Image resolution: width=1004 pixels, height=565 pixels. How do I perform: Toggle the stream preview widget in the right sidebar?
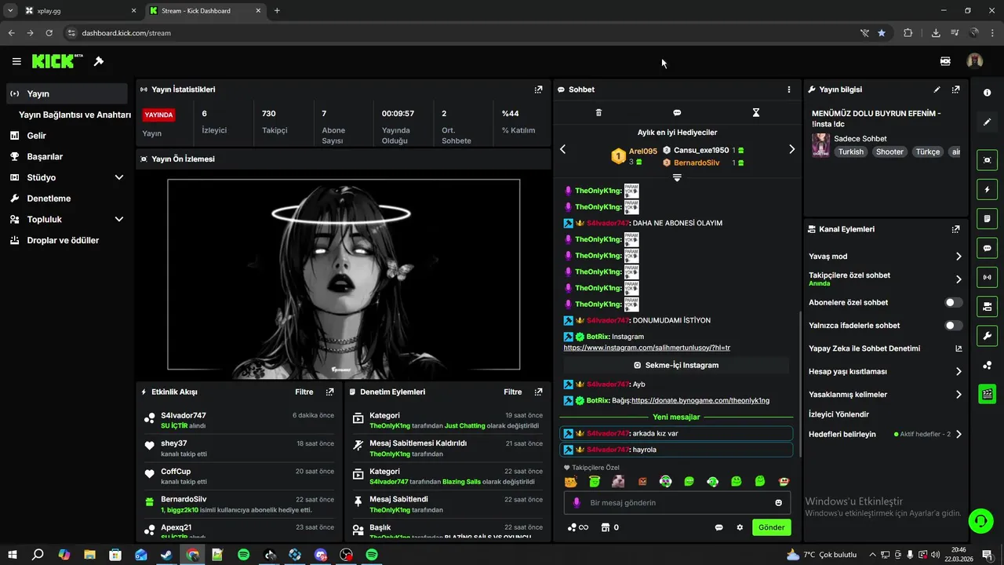click(x=987, y=160)
